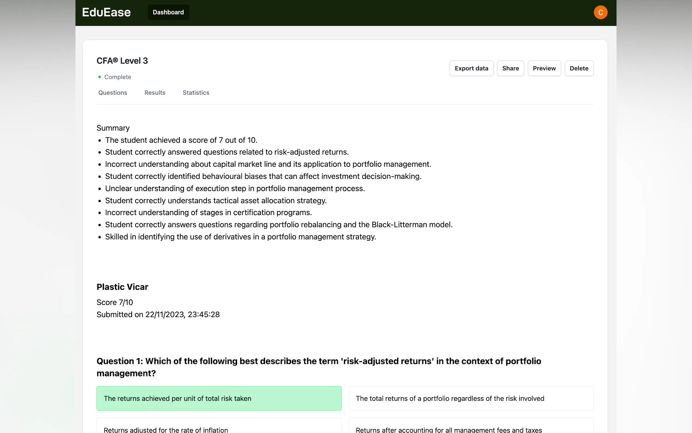Open the Results tab
This screenshot has height=433, width=692.
coord(155,92)
